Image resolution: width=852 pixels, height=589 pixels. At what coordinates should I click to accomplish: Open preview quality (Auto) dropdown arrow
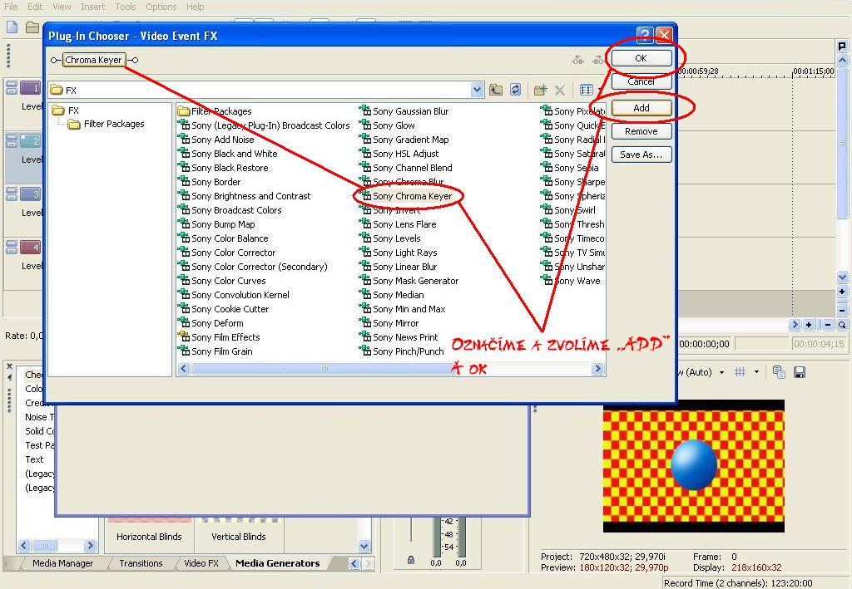721,372
